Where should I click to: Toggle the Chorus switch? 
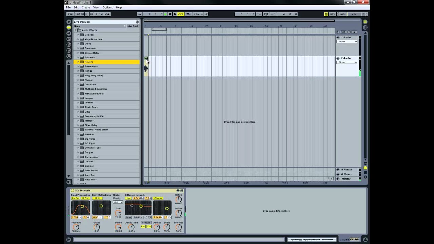point(158,198)
